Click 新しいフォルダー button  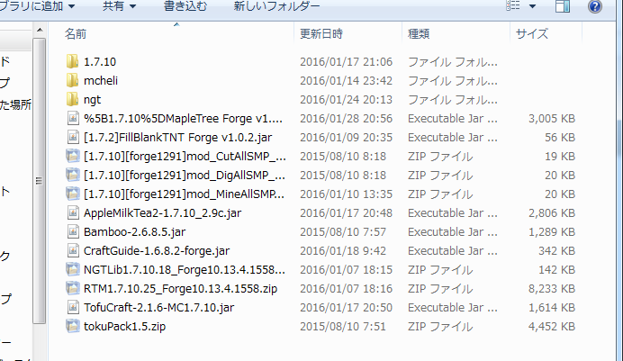tap(276, 6)
